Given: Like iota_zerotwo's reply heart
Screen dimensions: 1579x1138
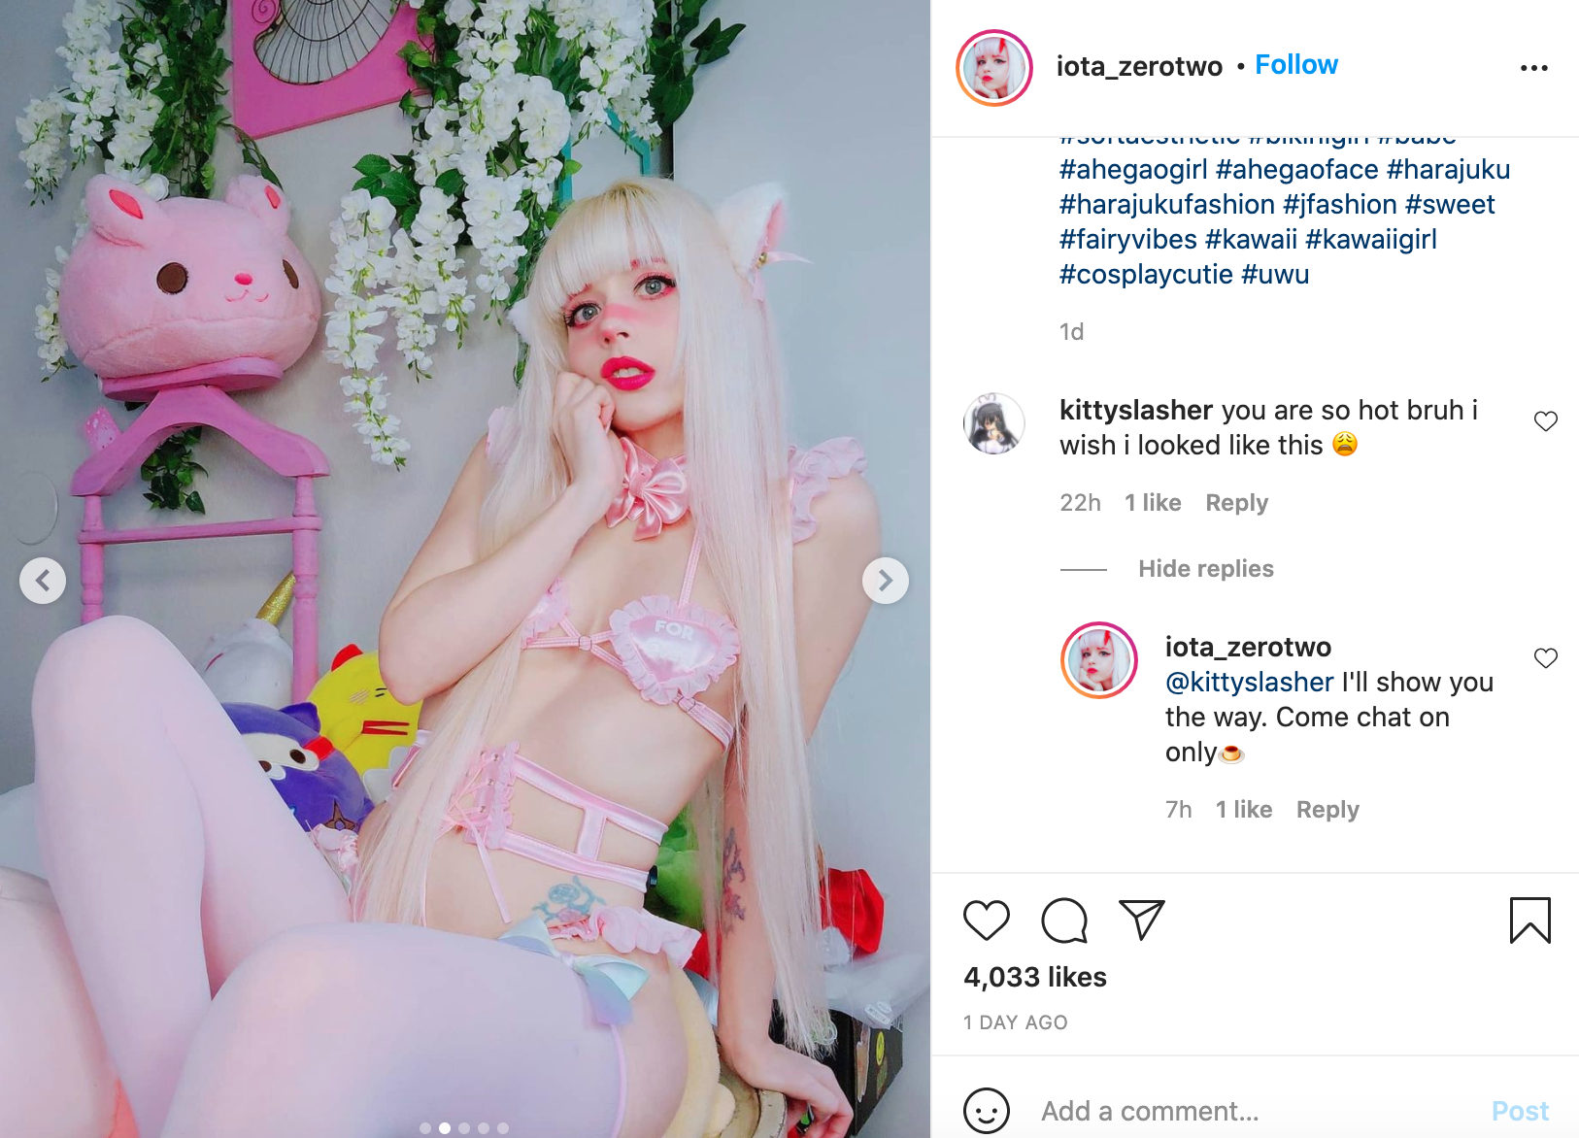Looking at the screenshot, I should [x=1546, y=658].
